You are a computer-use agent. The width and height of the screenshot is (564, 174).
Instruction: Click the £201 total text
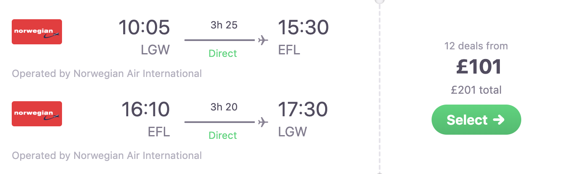tap(476, 90)
